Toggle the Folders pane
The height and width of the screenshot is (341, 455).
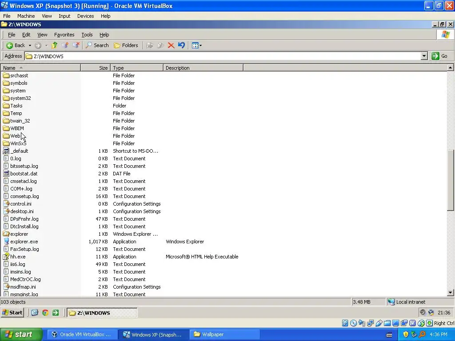pos(126,45)
